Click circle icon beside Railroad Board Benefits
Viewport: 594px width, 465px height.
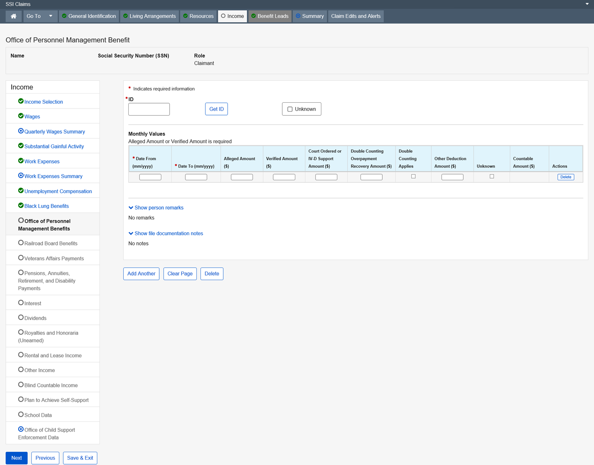pos(21,243)
